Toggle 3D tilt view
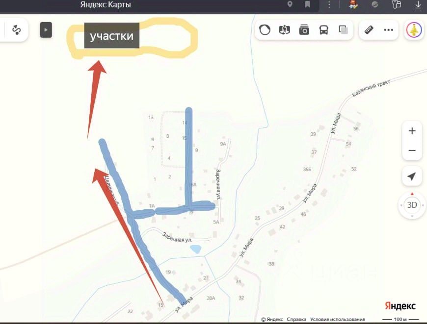Viewport: 427px width, 324px height. click(x=412, y=205)
